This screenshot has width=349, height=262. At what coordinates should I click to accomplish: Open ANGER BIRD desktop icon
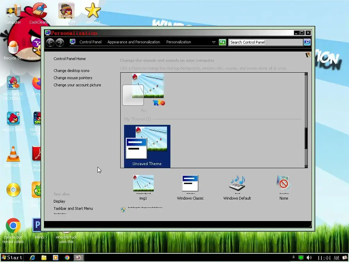(13, 121)
